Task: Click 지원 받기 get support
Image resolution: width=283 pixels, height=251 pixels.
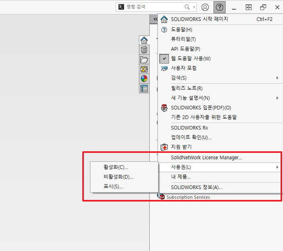Action: (220, 147)
